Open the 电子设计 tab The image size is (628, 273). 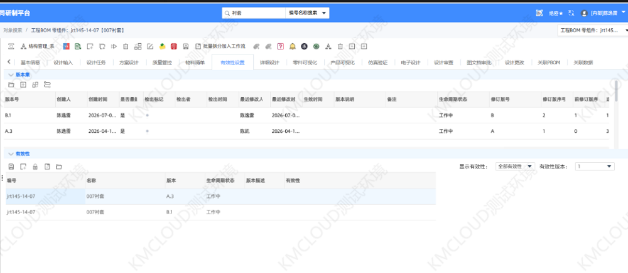tap(411, 62)
